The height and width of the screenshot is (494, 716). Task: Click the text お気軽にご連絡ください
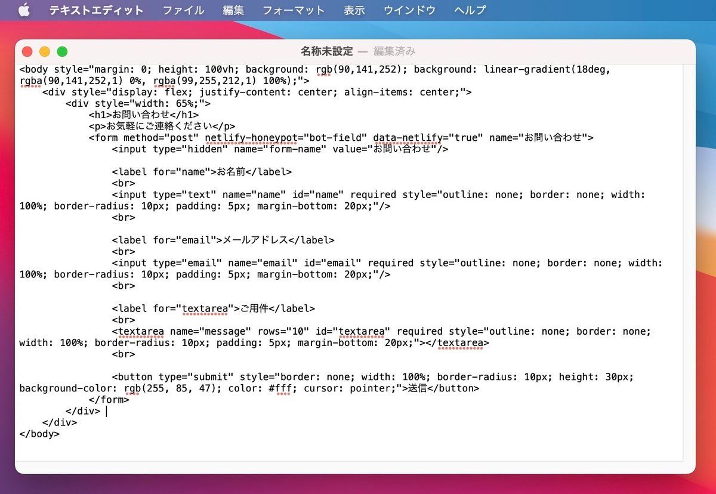coord(159,126)
